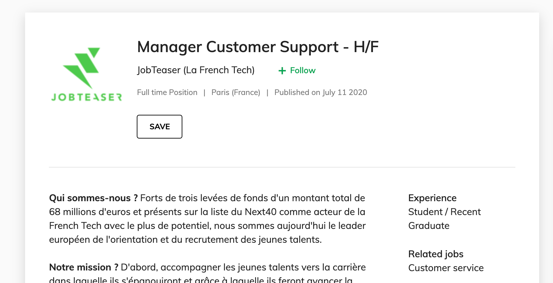Click the Published on July 11 2020 date
The image size is (553, 283).
[x=321, y=92]
